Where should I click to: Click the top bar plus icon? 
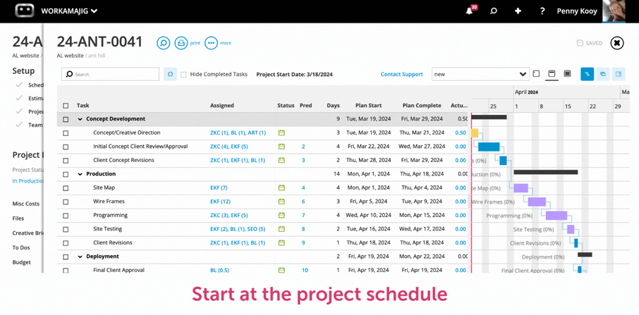(x=518, y=11)
